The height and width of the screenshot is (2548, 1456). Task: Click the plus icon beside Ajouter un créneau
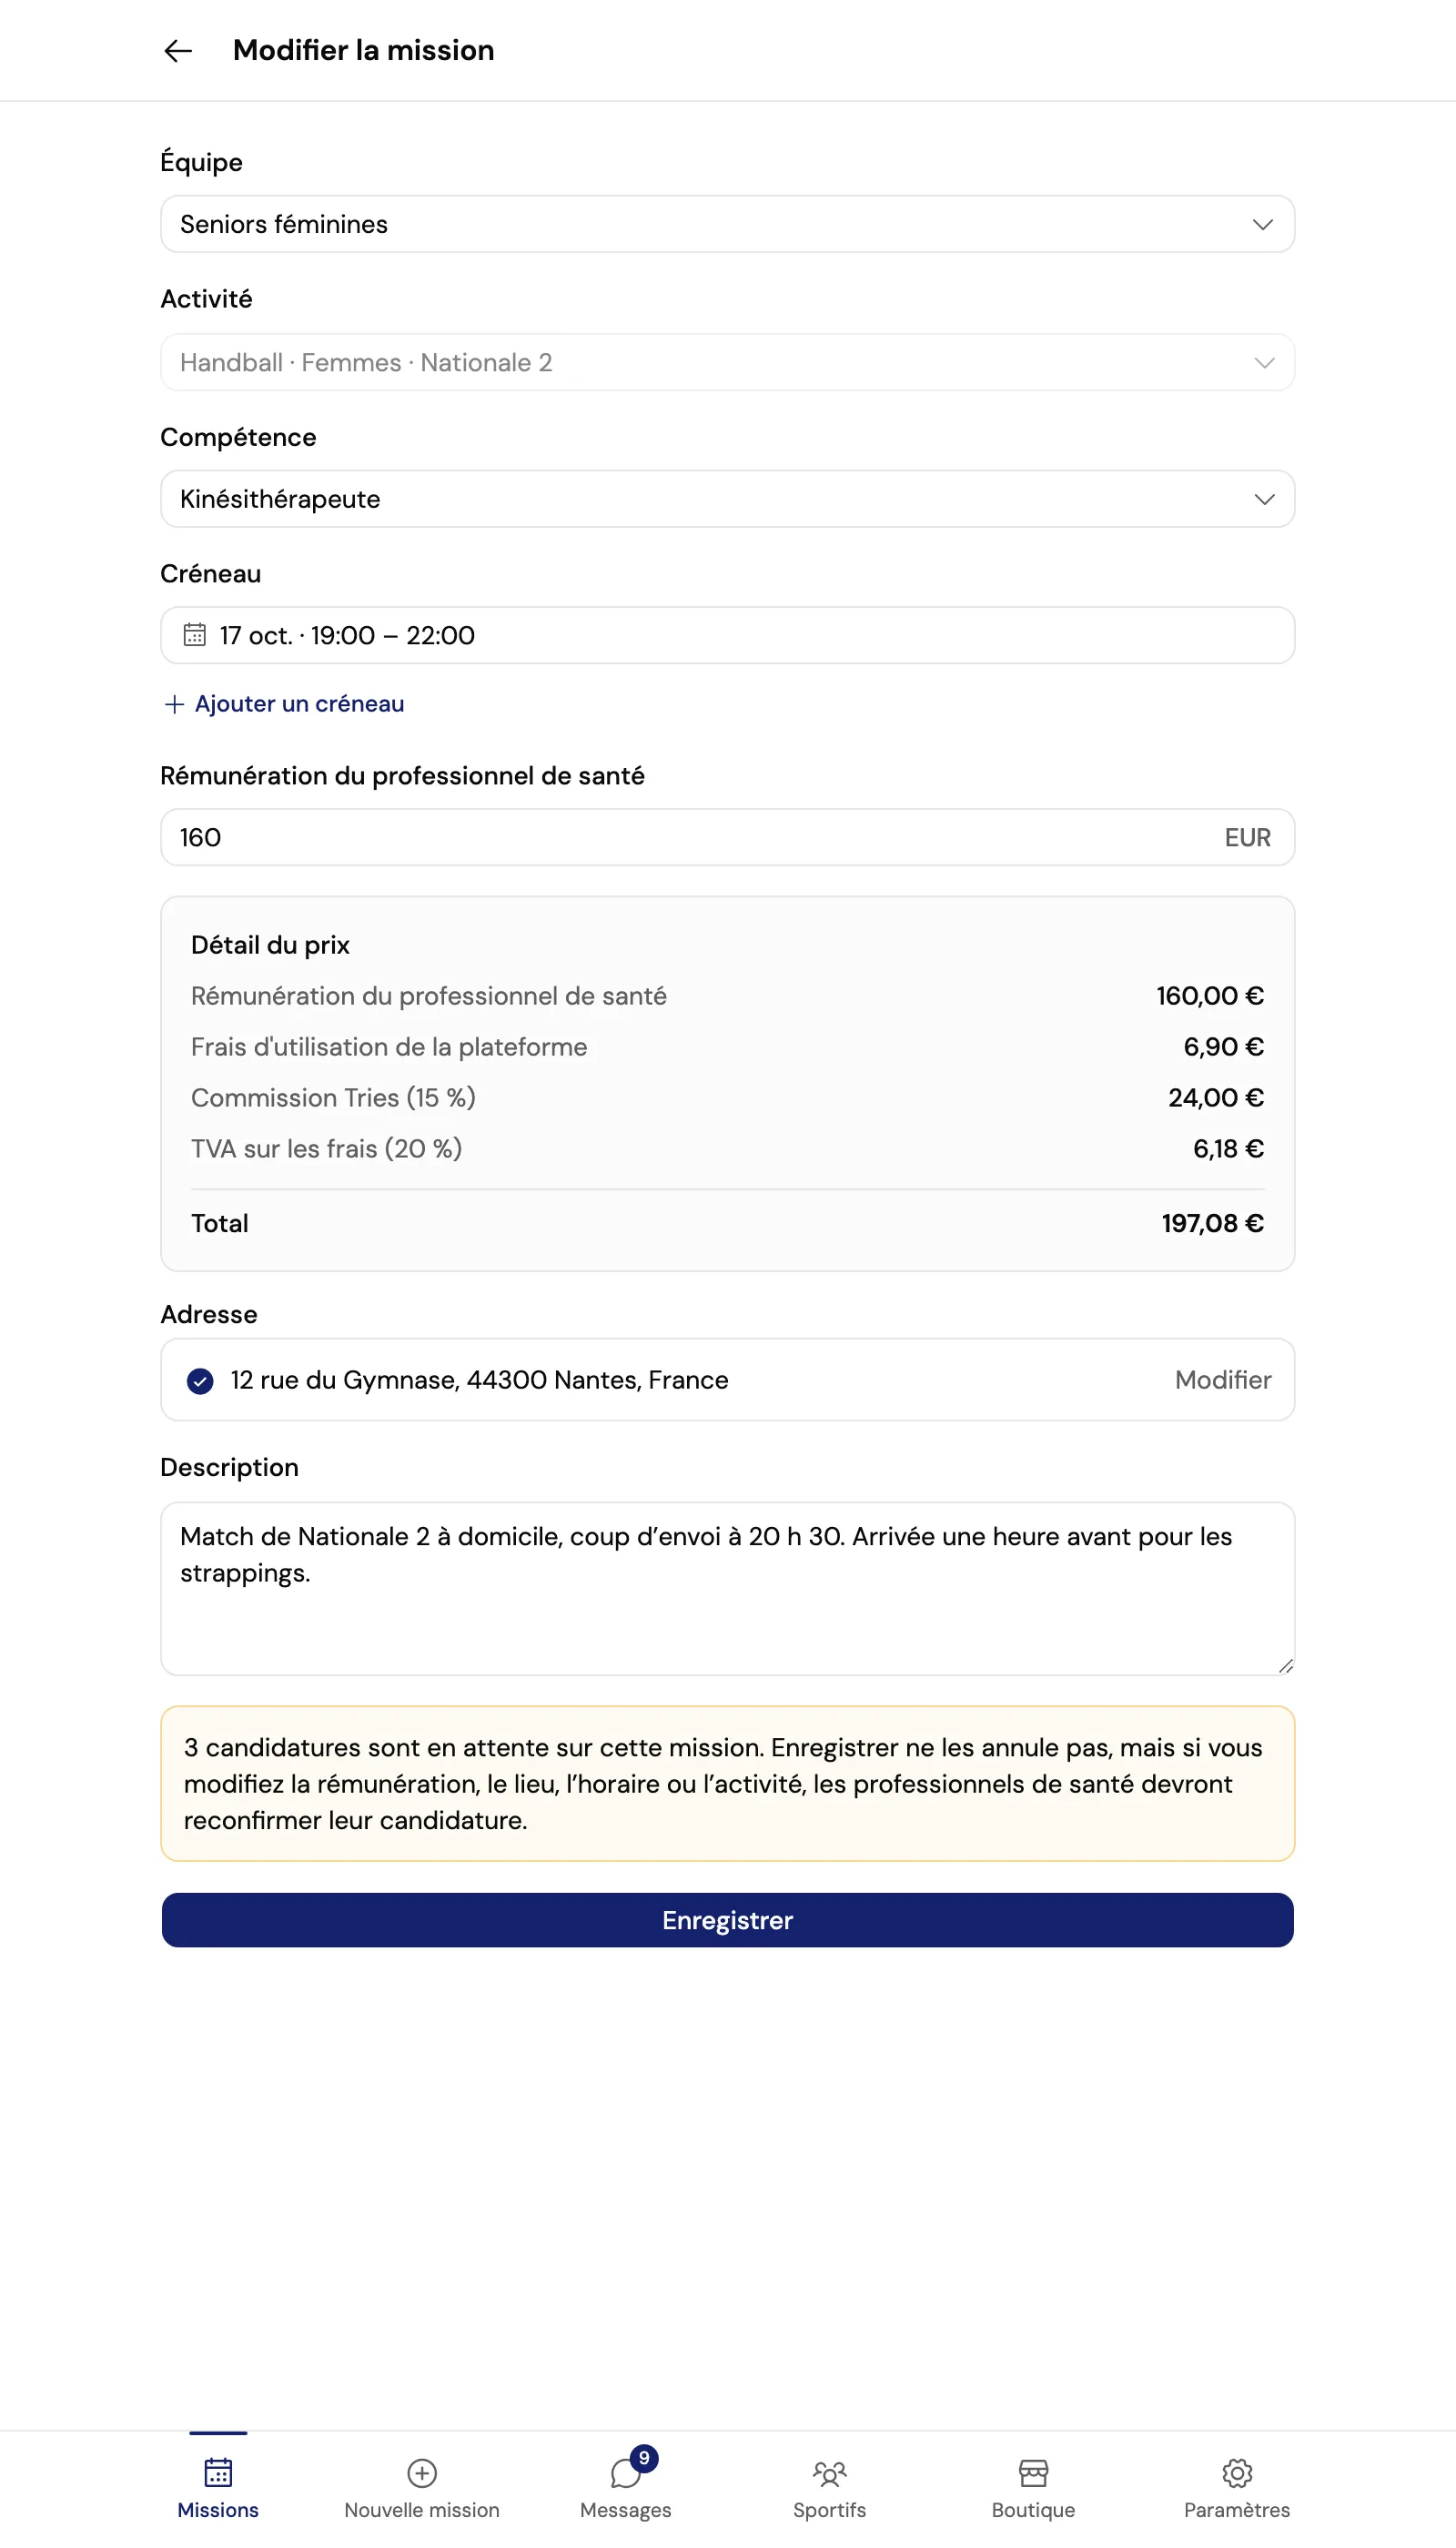pyautogui.click(x=174, y=704)
